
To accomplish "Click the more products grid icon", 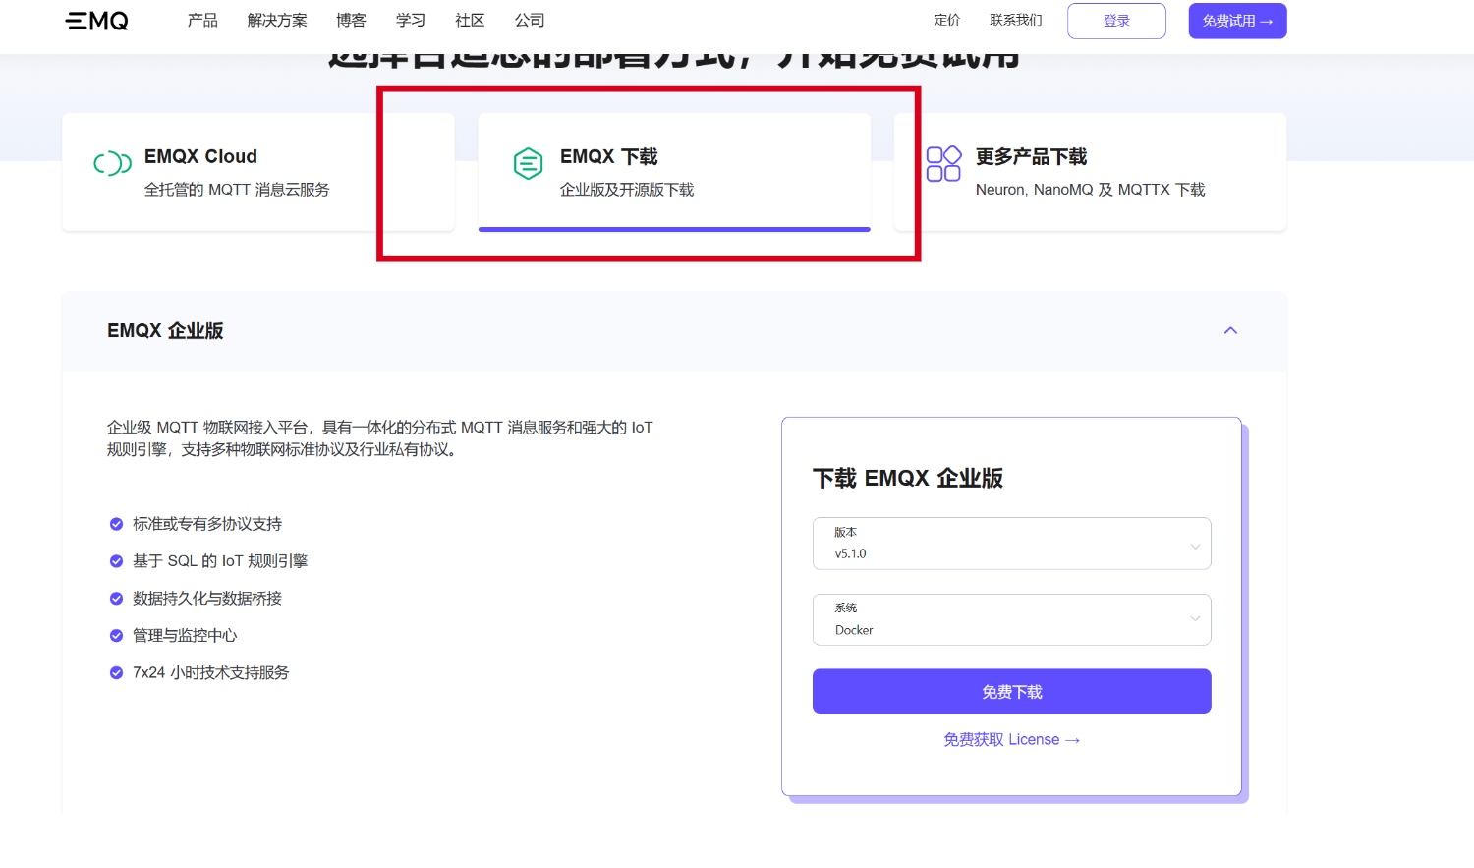I will click(x=943, y=163).
